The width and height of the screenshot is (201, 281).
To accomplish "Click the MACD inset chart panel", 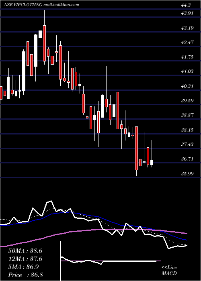I will click(111, 261).
